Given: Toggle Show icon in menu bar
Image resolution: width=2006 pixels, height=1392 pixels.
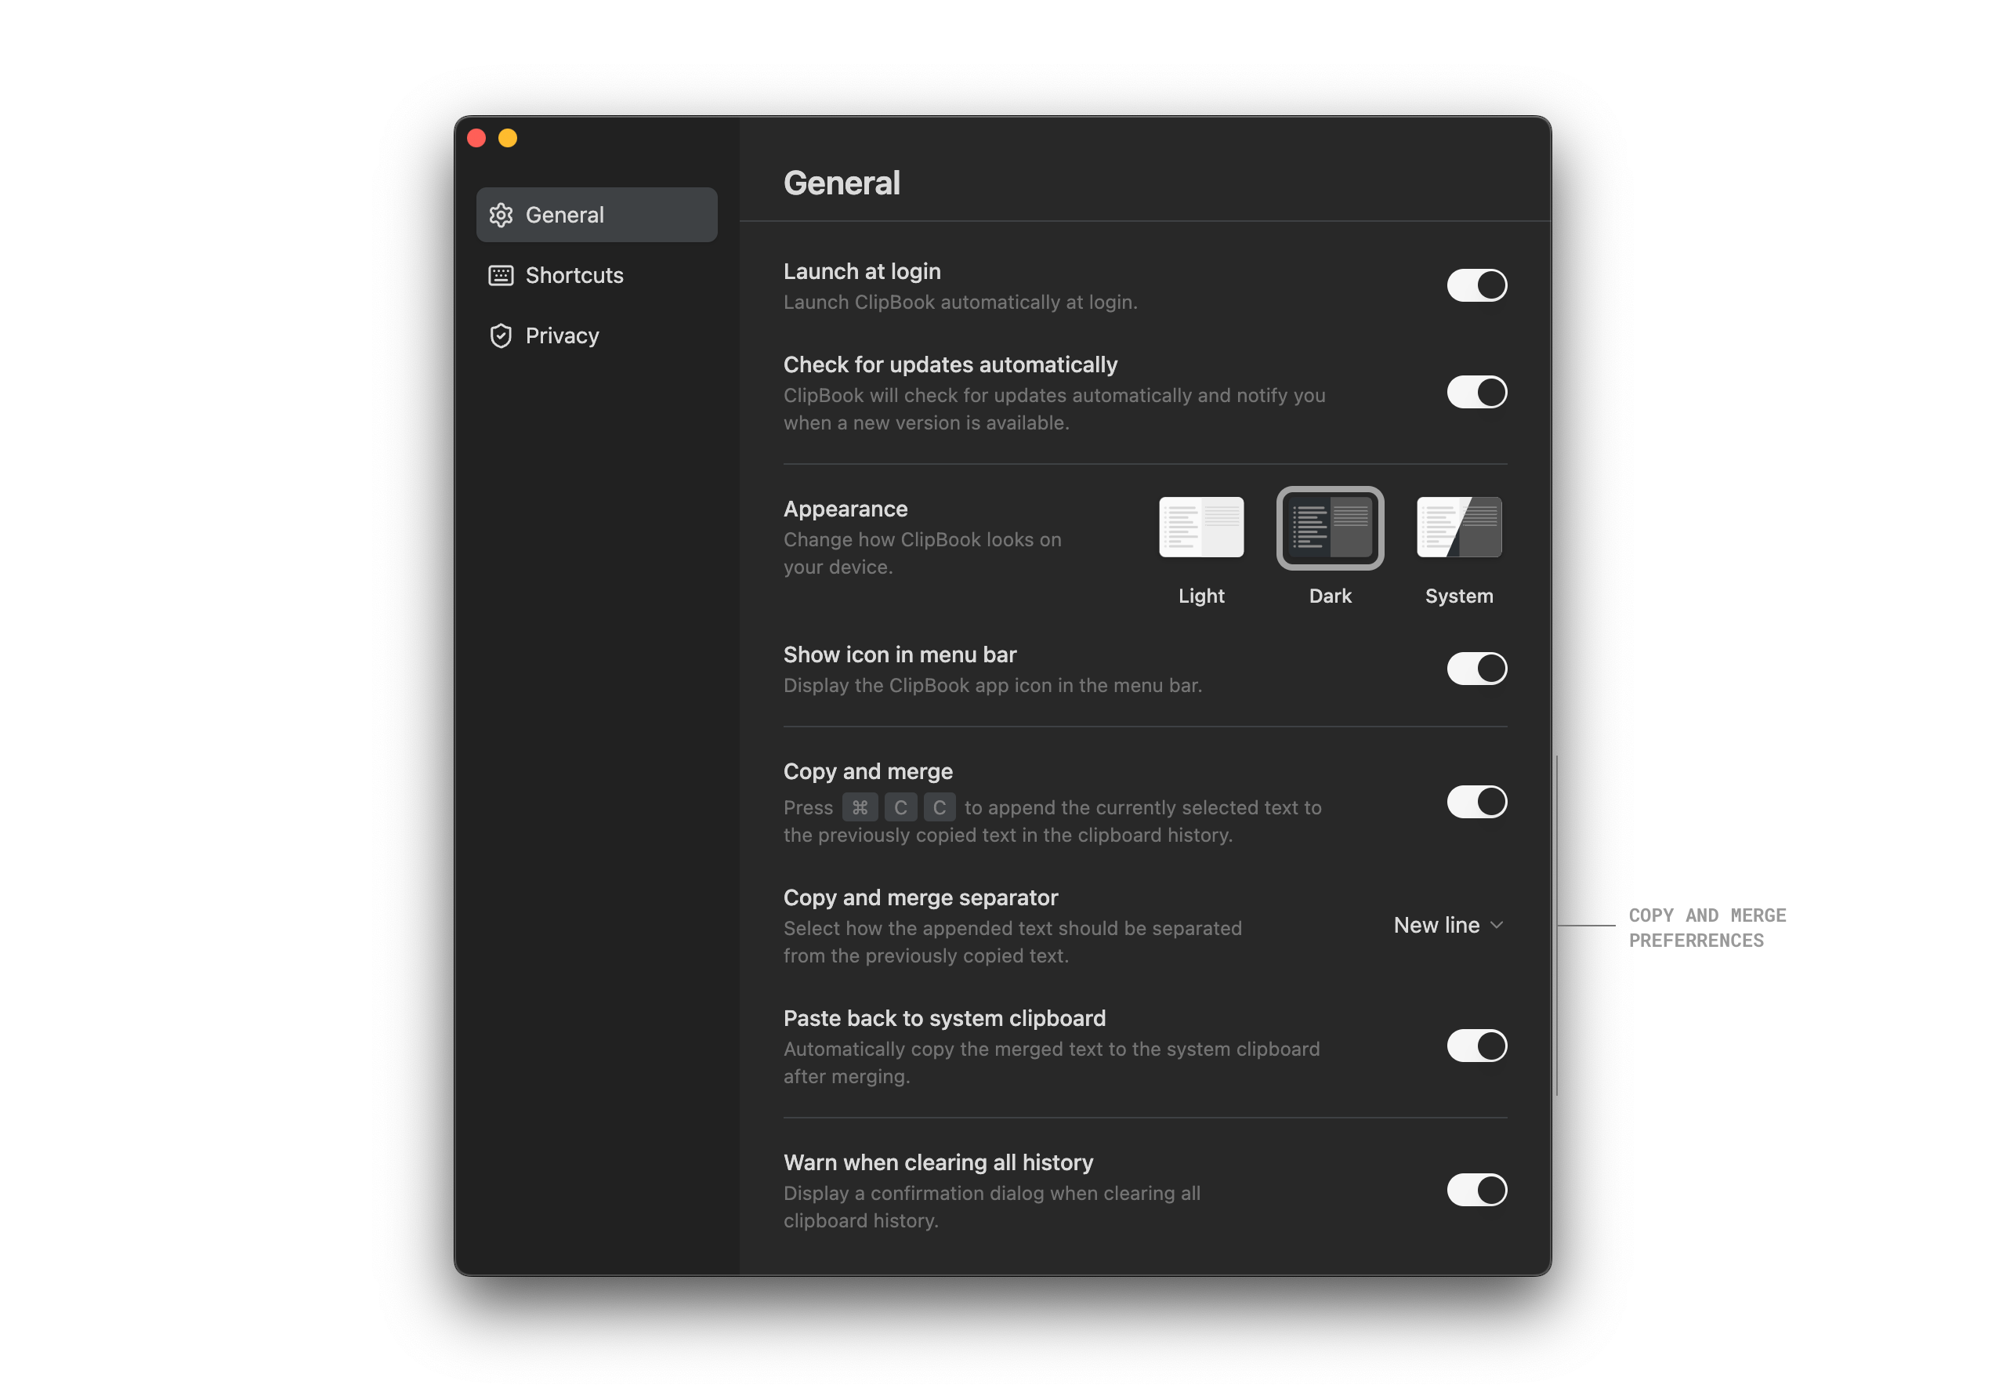Looking at the screenshot, I should point(1476,669).
